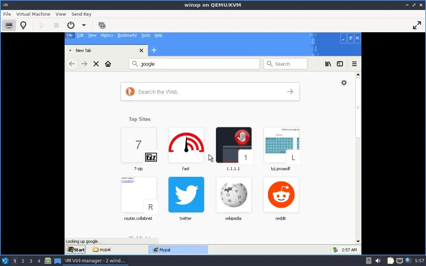Go to the browser home page
Screen dimensions: 426x266
(x=108, y=64)
